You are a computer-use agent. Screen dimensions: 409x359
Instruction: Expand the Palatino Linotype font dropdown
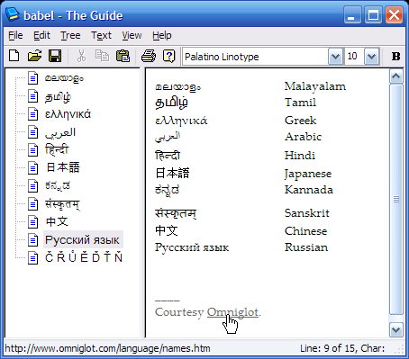pos(335,57)
